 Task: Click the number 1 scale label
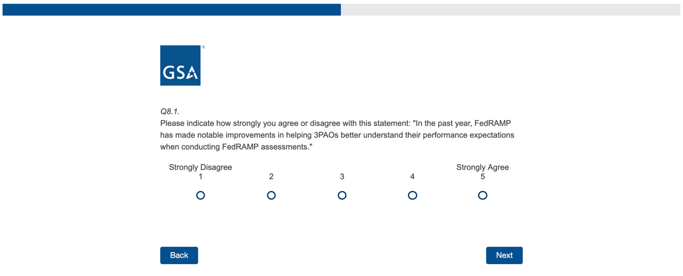pos(200,177)
